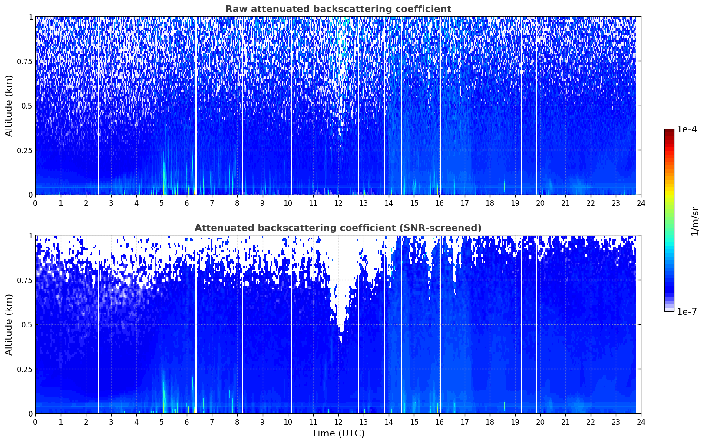
Task: Click the '5' hour tick on top plot
Action: click(162, 203)
